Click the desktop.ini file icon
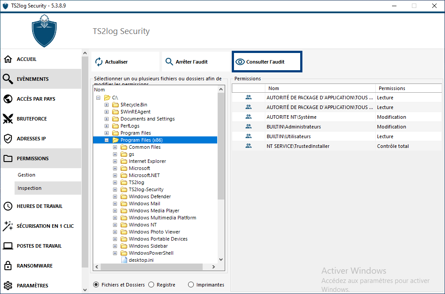The image size is (445, 294). pos(124,260)
